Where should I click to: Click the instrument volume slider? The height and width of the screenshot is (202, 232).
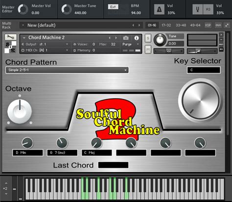pyautogui.click(x=202, y=51)
